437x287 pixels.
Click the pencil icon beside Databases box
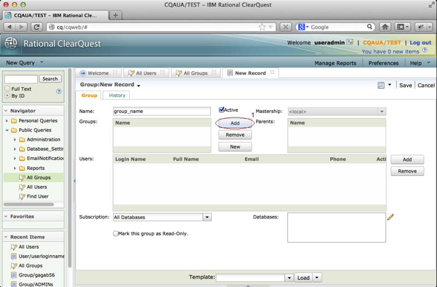[390, 217]
